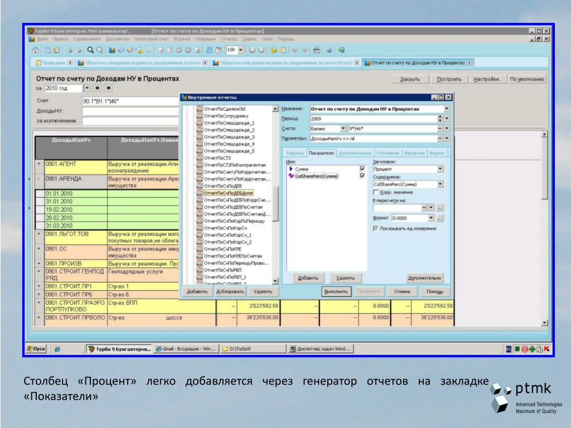This screenshot has height=428, width=571.
Task: Click the Home icon in the main toolbar
Action: tap(35, 50)
